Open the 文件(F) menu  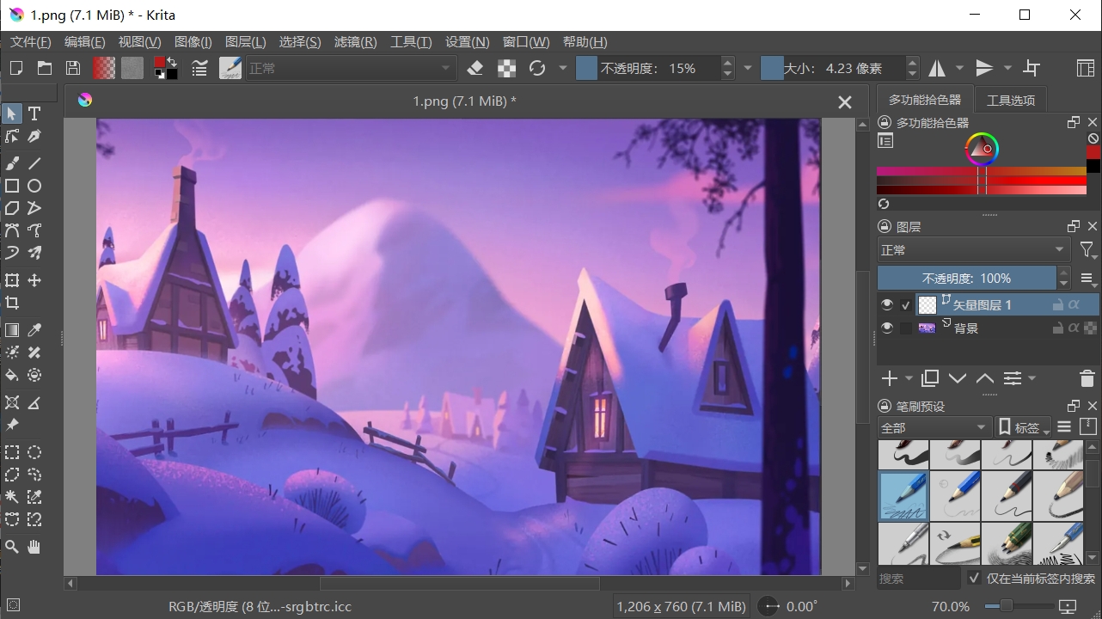pyautogui.click(x=30, y=42)
